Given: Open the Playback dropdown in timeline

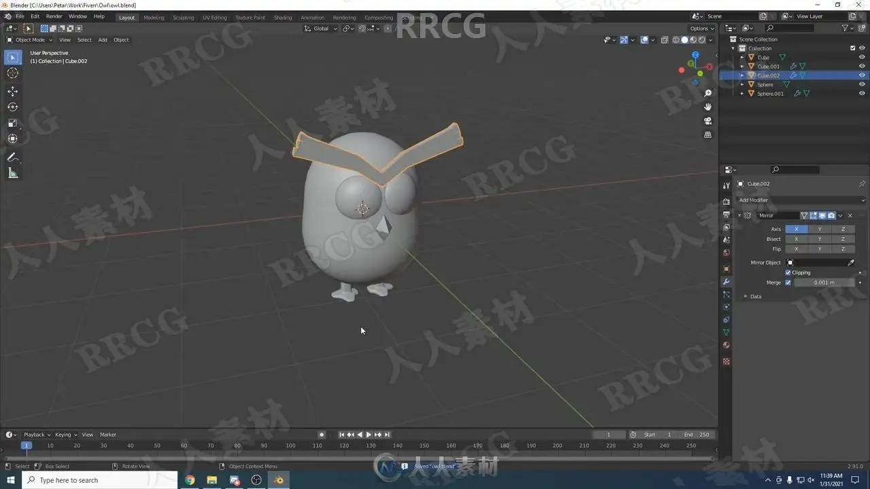Looking at the screenshot, I should pyautogui.click(x=36, y=435).
